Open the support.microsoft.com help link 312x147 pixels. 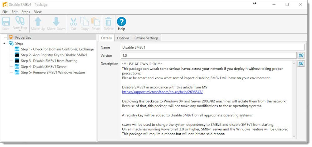click(x=162, y=92)
